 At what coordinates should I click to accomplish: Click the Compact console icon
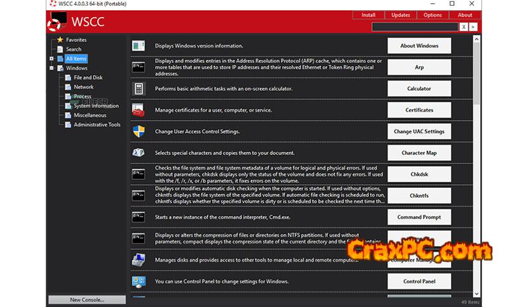[x=138, y=238]
